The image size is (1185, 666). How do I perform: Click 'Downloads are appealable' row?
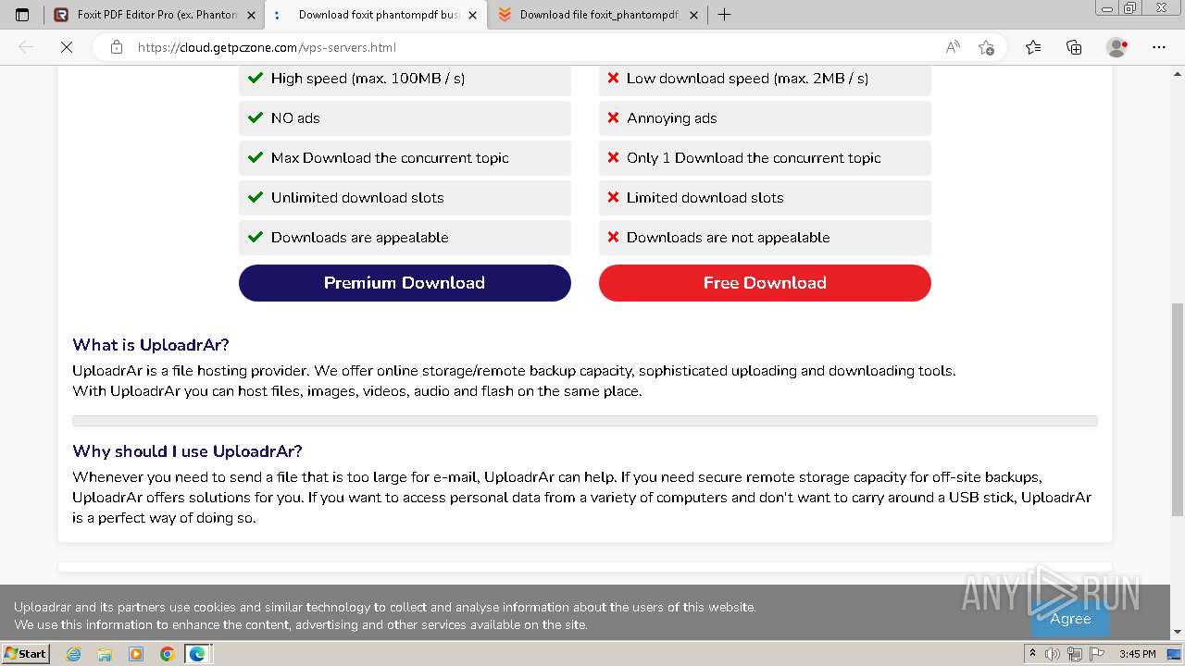pyautogui.click(x=405, y=238)
